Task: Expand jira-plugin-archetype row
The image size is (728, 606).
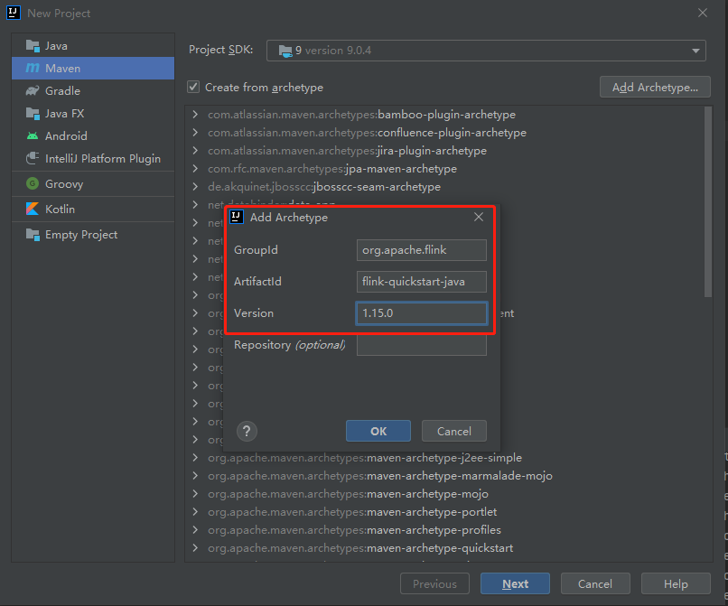Action: coord(195,151)
